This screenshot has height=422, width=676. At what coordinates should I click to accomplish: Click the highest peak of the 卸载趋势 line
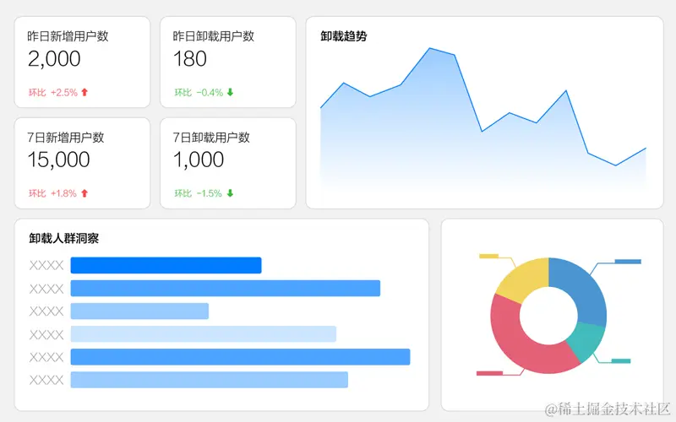coord(430,48)
